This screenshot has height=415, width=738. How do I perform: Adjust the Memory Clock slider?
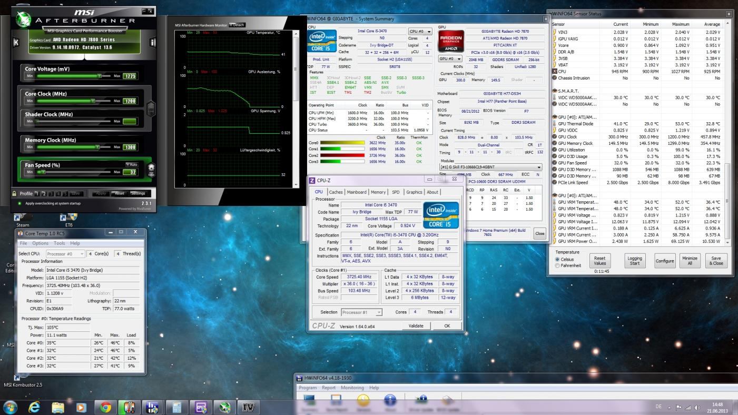pyautogui.click(x=73, y=147)
